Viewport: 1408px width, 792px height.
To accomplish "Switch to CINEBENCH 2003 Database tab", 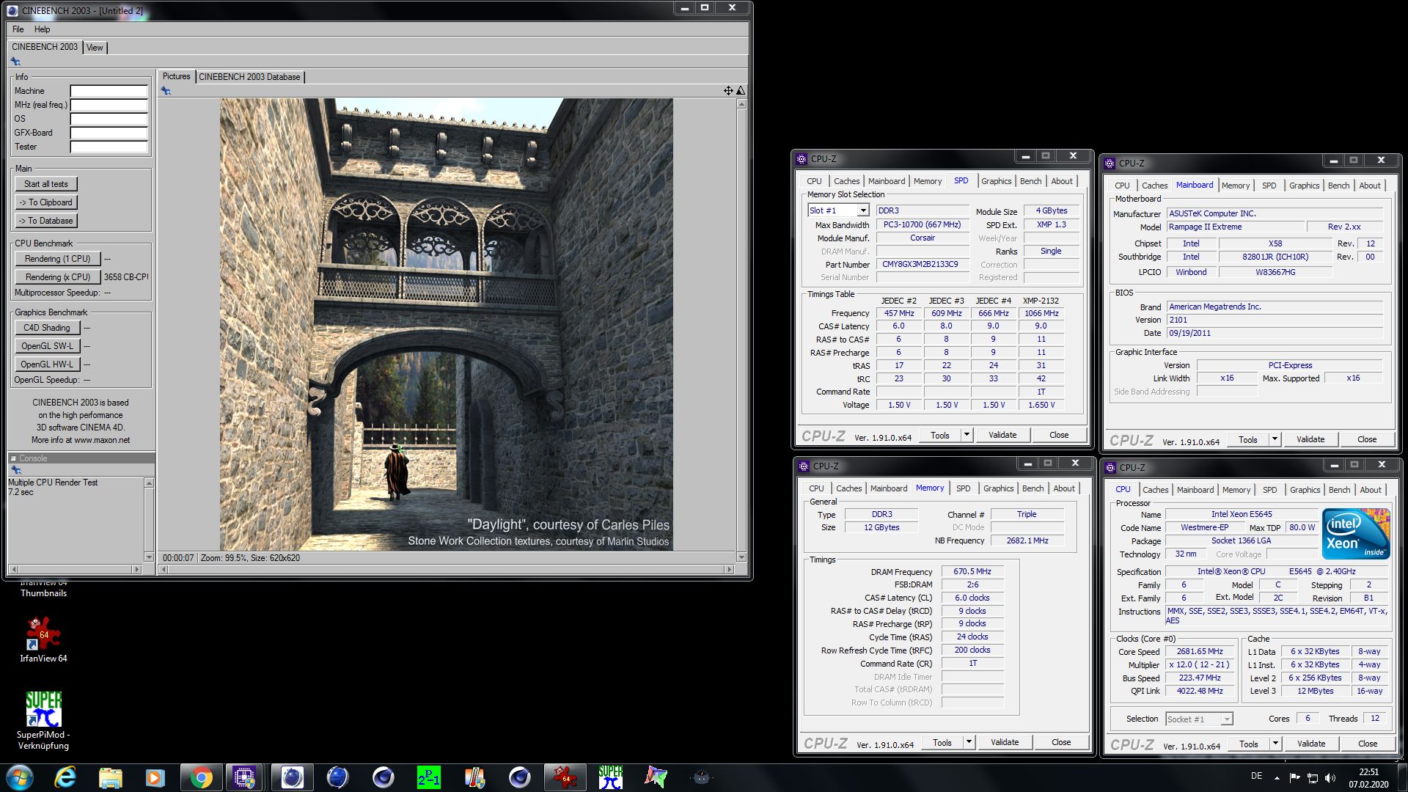I will (x=249, y=77).
